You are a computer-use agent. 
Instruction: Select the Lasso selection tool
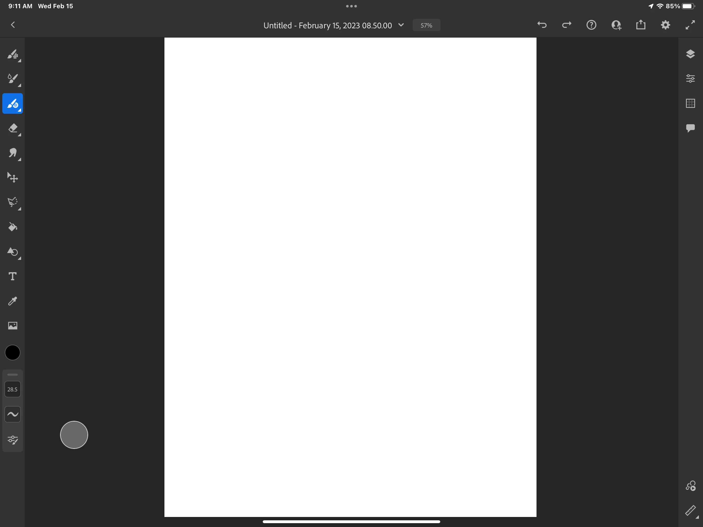tap(12, 202)
